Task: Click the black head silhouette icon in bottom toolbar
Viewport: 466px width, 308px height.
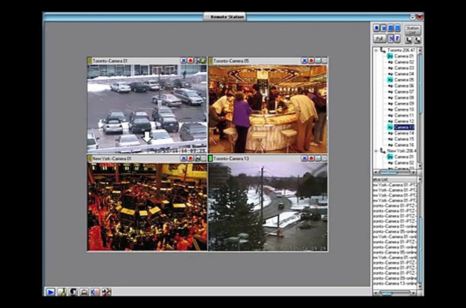Action: point(73,292)
